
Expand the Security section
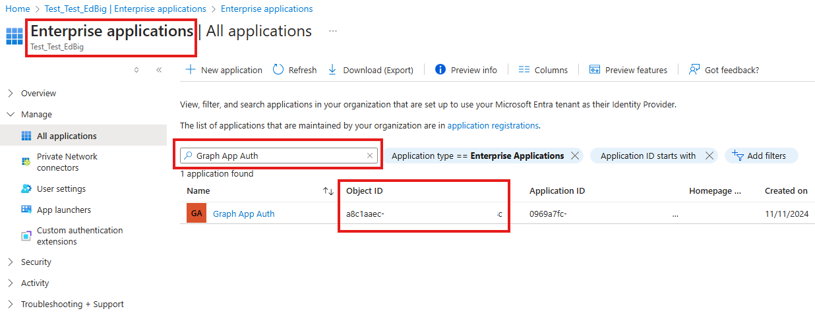point(11,262)
